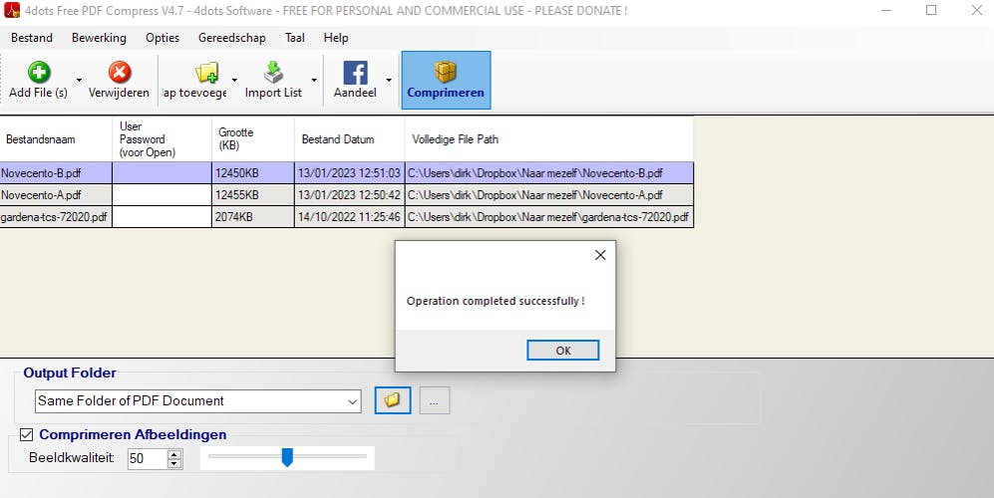The image size is (994, 498).
Task: Maximize the 4dots PDF Compress window
Action: (x=931, y=10)
